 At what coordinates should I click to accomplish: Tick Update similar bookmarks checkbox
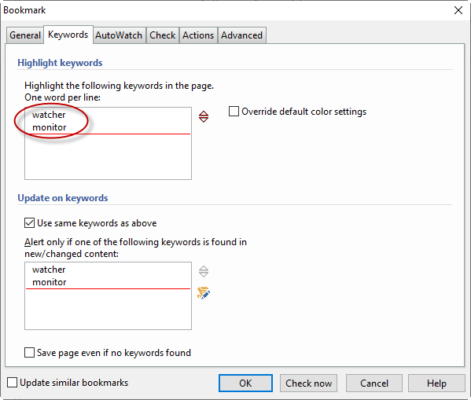[12, 383]
